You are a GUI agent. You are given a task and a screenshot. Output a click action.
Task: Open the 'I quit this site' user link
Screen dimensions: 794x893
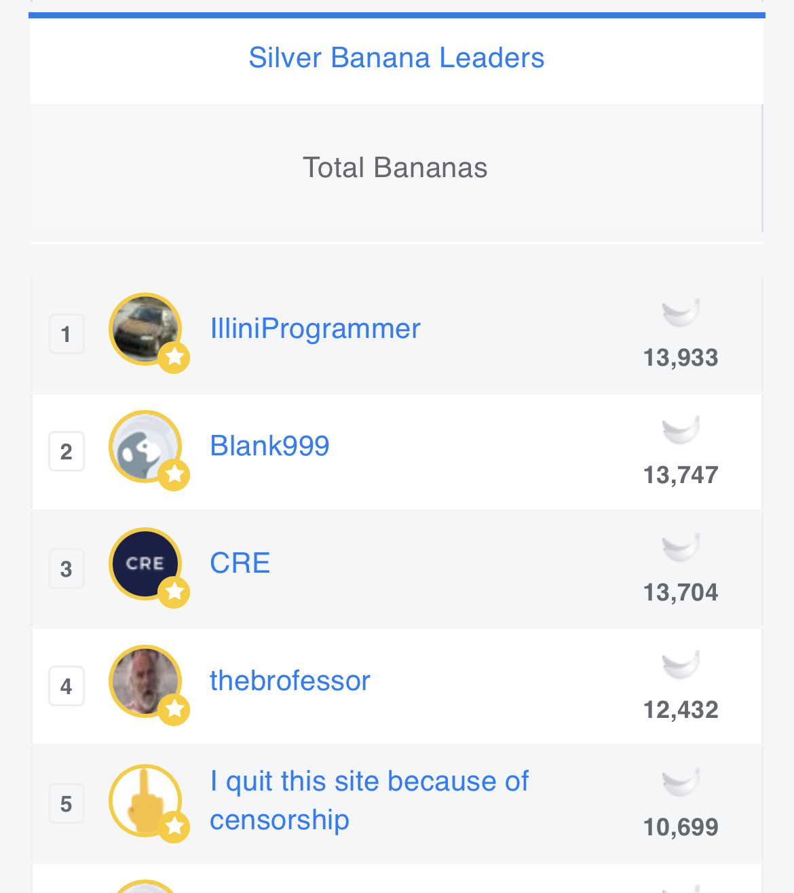tap(368, 800)
